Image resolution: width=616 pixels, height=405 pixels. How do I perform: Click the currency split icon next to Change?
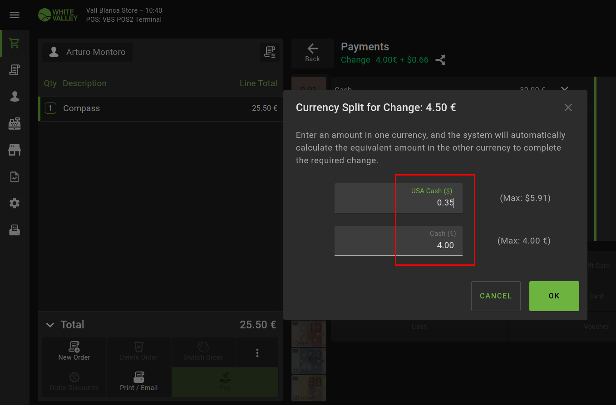click(440, 60)
